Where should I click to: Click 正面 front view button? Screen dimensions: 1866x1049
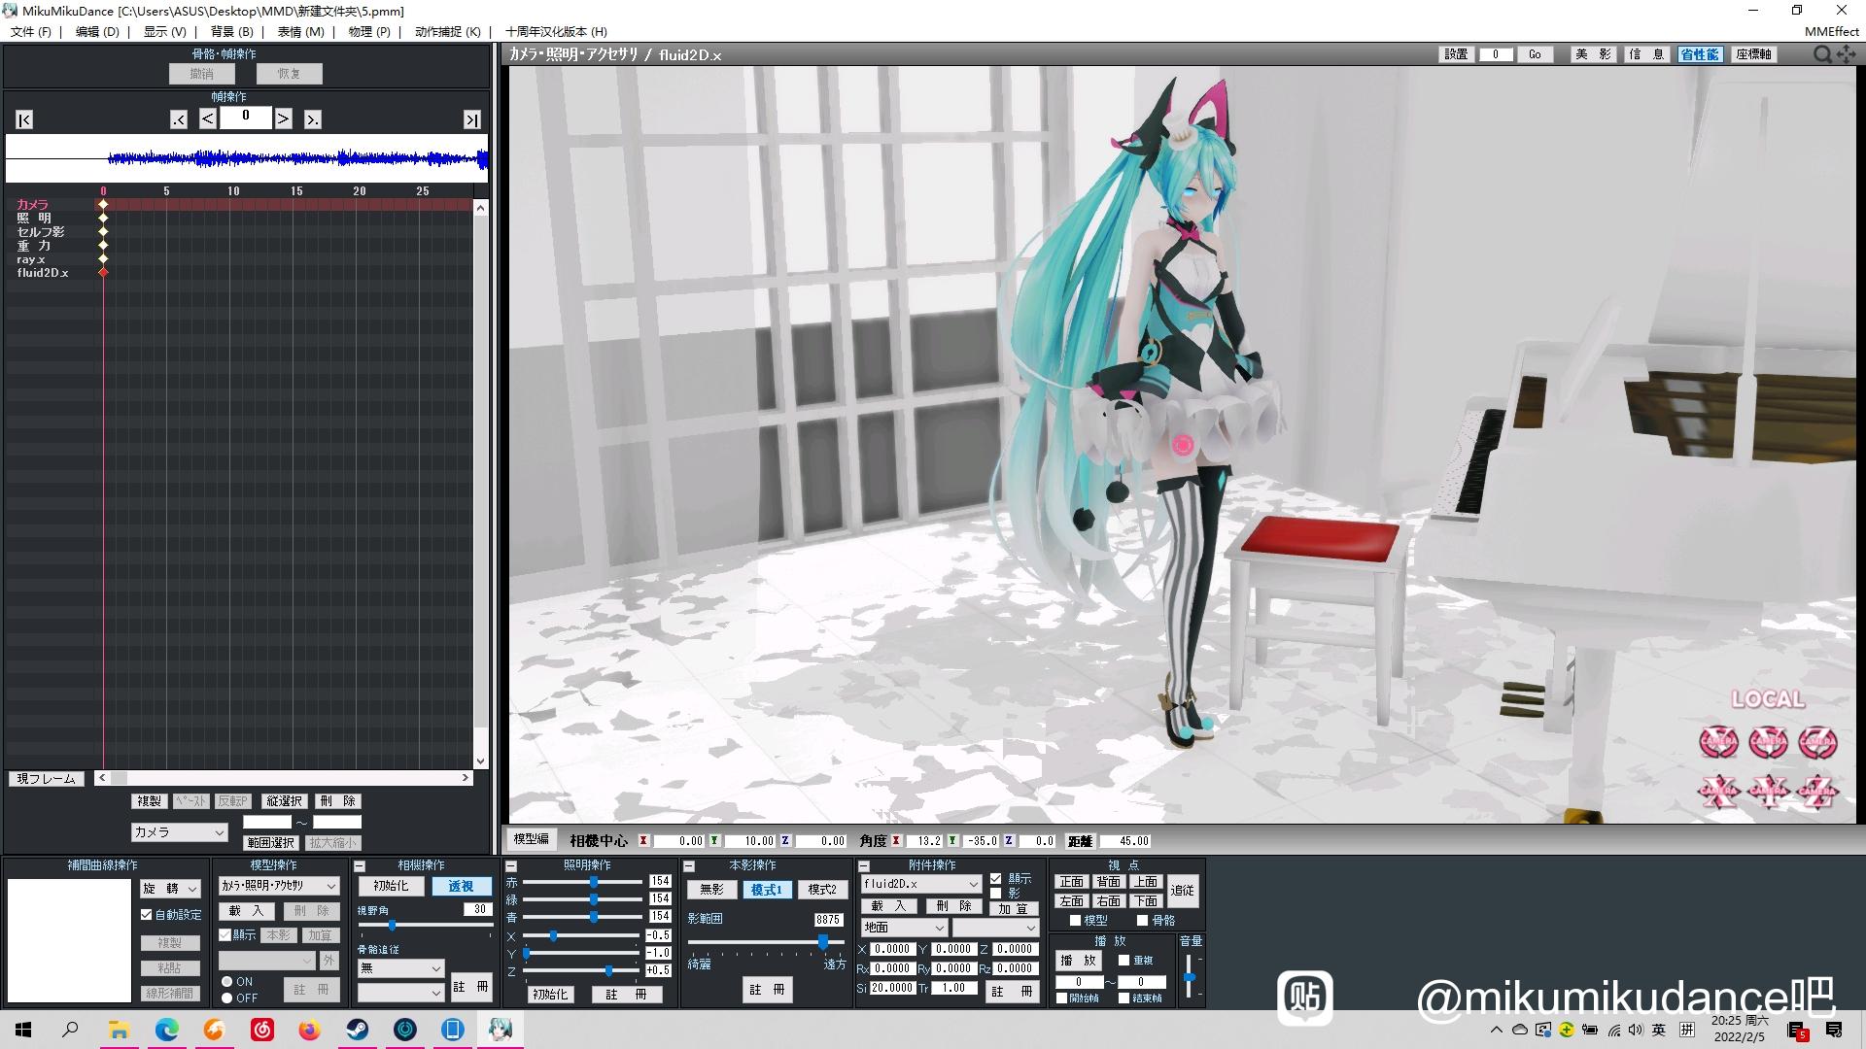coord(1071,882)
